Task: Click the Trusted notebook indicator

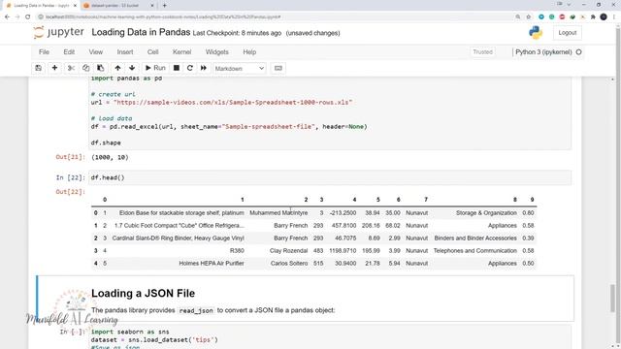Action: click(482, 51)
